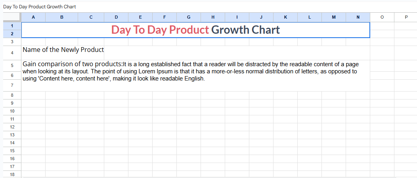Click the select-all corner box of the sheet
The height and width of the screenshot is (178, 417).
pos(11,17)
